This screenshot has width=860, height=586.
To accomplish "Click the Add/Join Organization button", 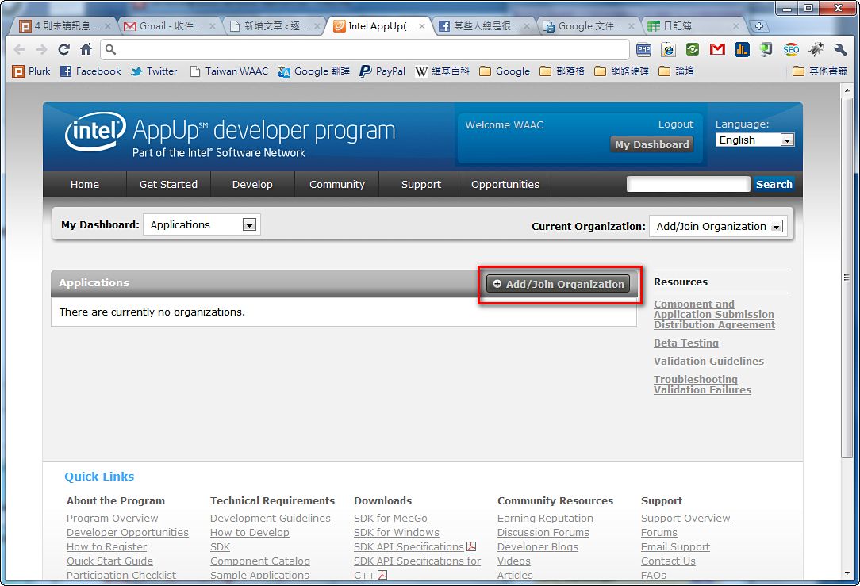I will 559,284.
